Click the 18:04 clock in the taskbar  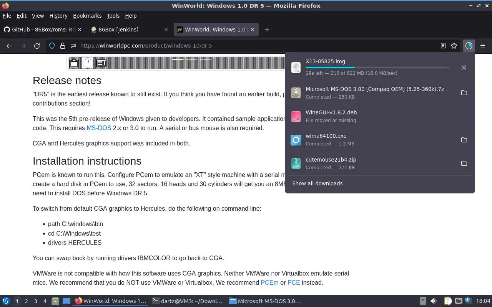483,301
